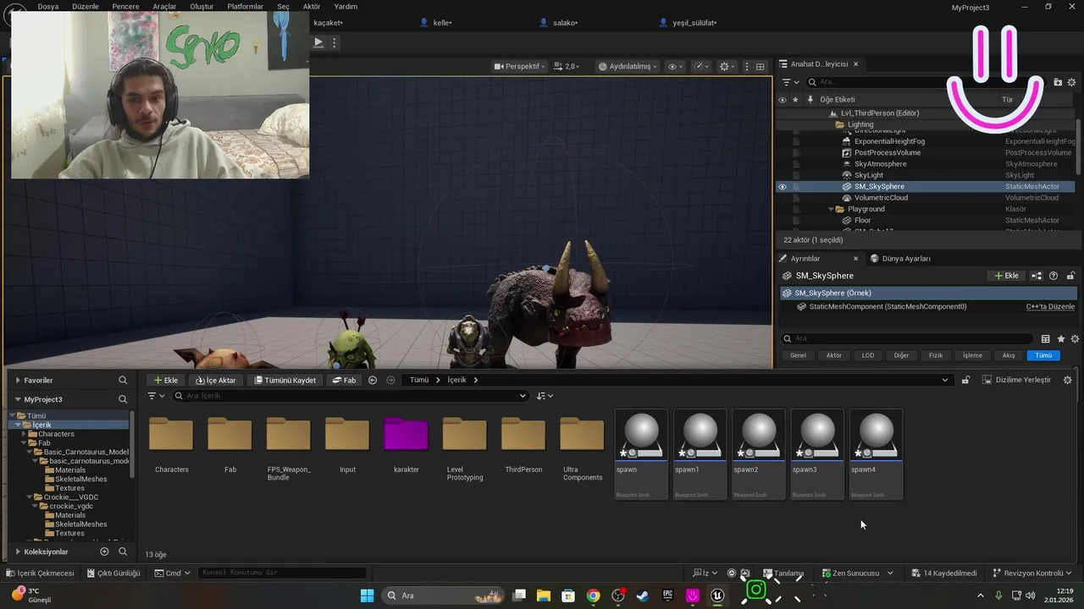The width and height of the screenshot is (1084, 609).
Task: Expand the Favoriler section
Action: [18, 381]
